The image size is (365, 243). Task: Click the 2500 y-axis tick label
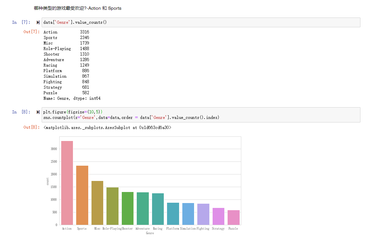(x=54, y=161)
